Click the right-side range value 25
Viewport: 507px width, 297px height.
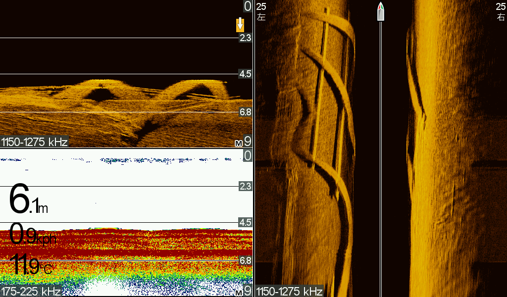coord(501,6)
